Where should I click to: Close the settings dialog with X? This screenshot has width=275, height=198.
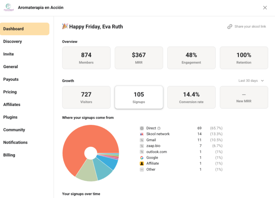265,8
